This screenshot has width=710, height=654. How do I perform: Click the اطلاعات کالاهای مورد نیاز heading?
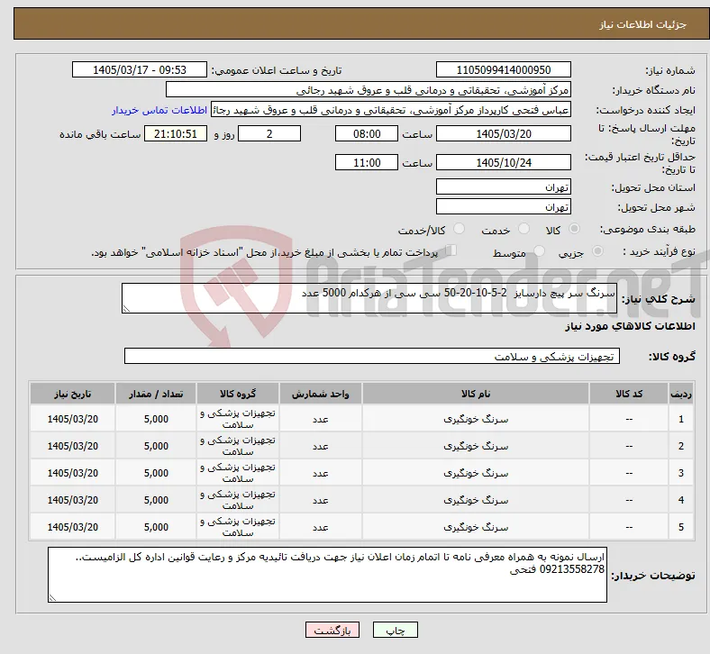[630, 326]
